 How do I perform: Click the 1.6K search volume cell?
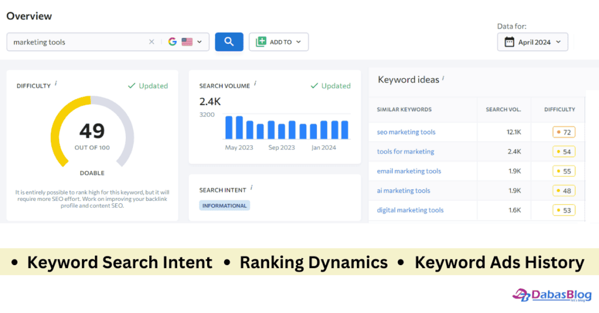[515, 210]
